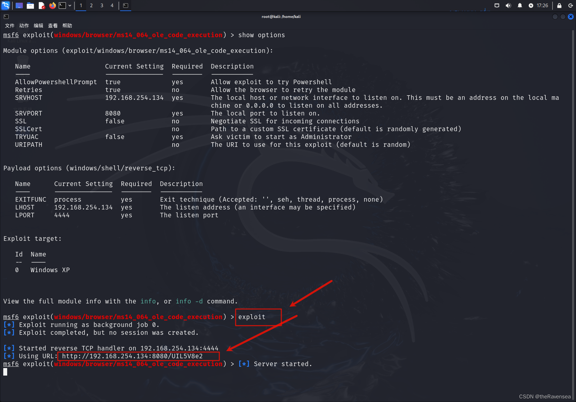576x402 pixels.
Task: Click the typed 'exploit' command text
Action: click(x=252, y=317)
